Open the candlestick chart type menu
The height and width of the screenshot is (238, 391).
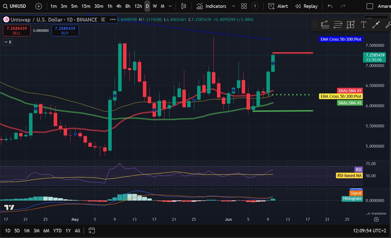click(184, 6)
